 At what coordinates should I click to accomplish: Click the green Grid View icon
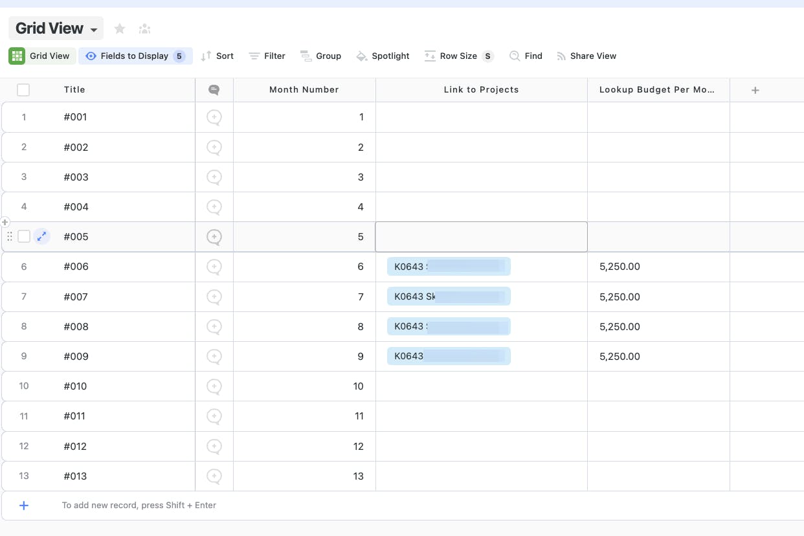tap(17, 56)
